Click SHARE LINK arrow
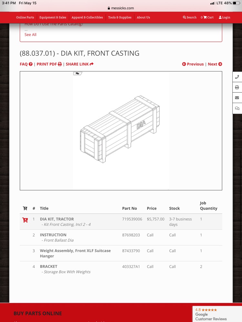Image resolution: width=242 pixels, height=322 pixels. pyautogui.click(x=80, y=64)
